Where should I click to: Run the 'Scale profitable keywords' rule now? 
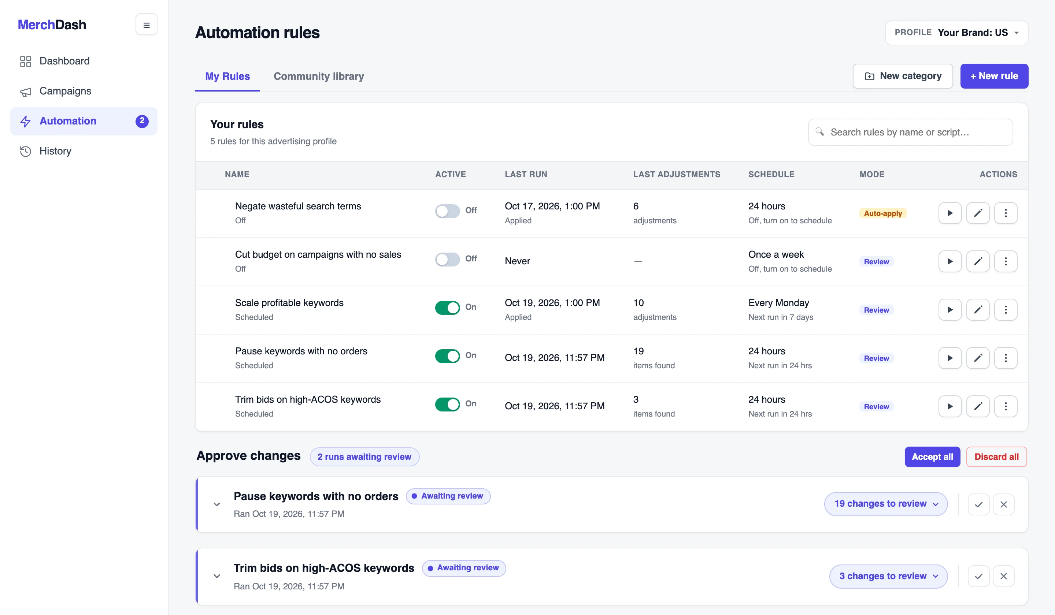pos(950,310)
